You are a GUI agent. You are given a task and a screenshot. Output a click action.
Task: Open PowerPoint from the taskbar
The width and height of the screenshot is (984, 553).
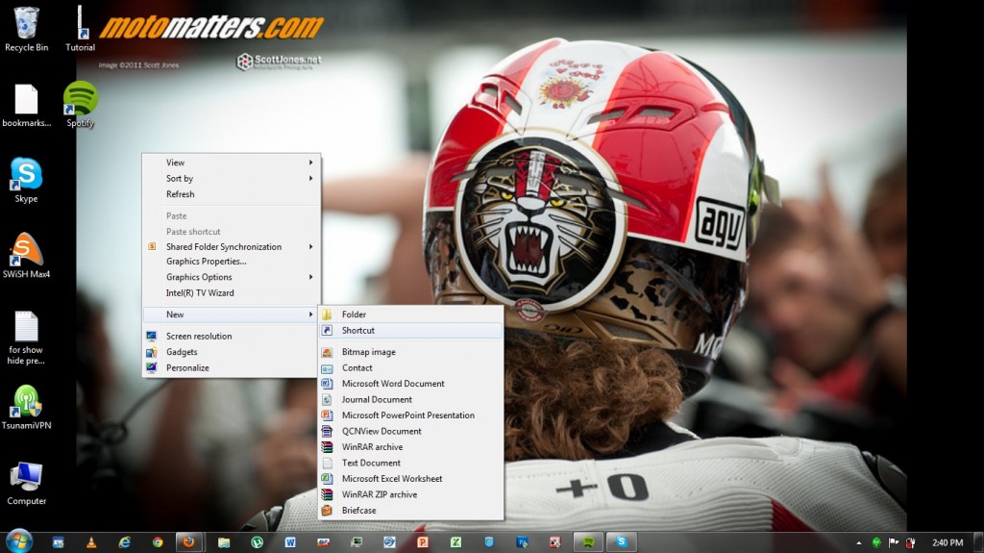[x=423, y=542]
